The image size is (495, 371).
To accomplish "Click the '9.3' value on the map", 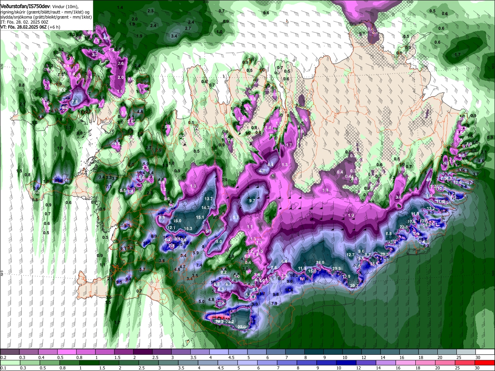I will (126, 226).
